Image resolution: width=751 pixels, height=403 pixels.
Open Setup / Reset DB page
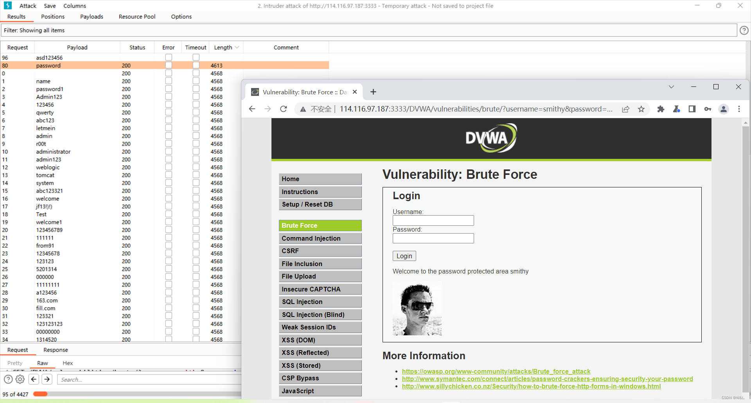320,204
